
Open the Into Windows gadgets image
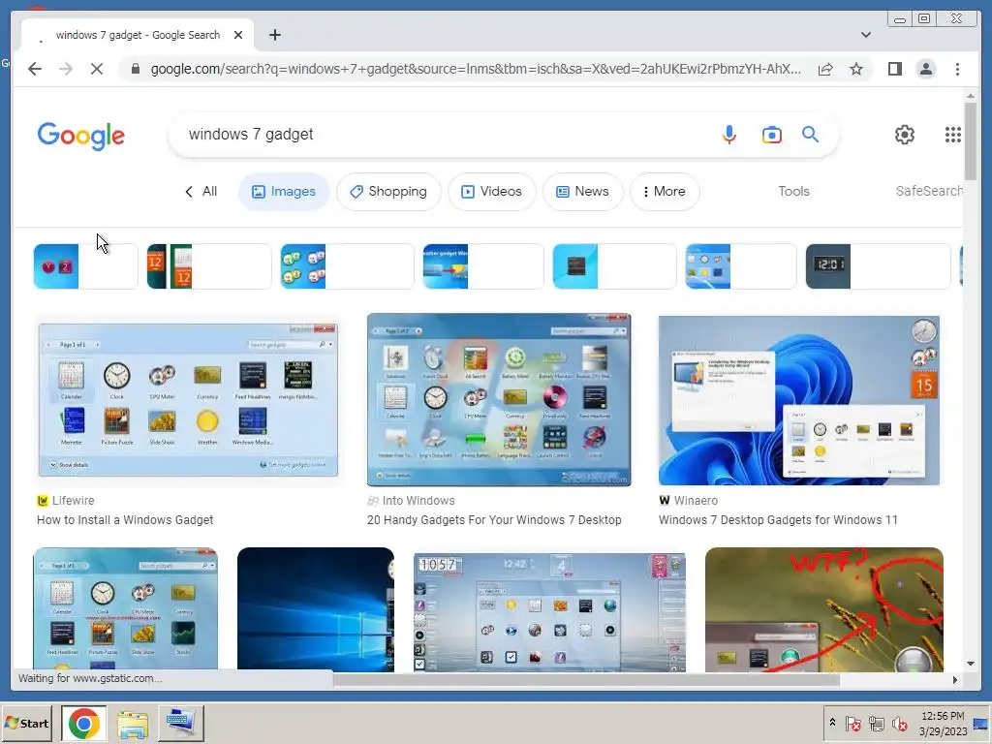499,400
